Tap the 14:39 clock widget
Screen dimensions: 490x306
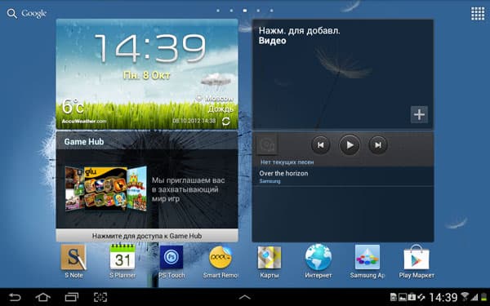click(150, 48)
